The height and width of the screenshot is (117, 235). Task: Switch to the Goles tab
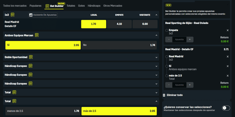click(x=81, y=6)
